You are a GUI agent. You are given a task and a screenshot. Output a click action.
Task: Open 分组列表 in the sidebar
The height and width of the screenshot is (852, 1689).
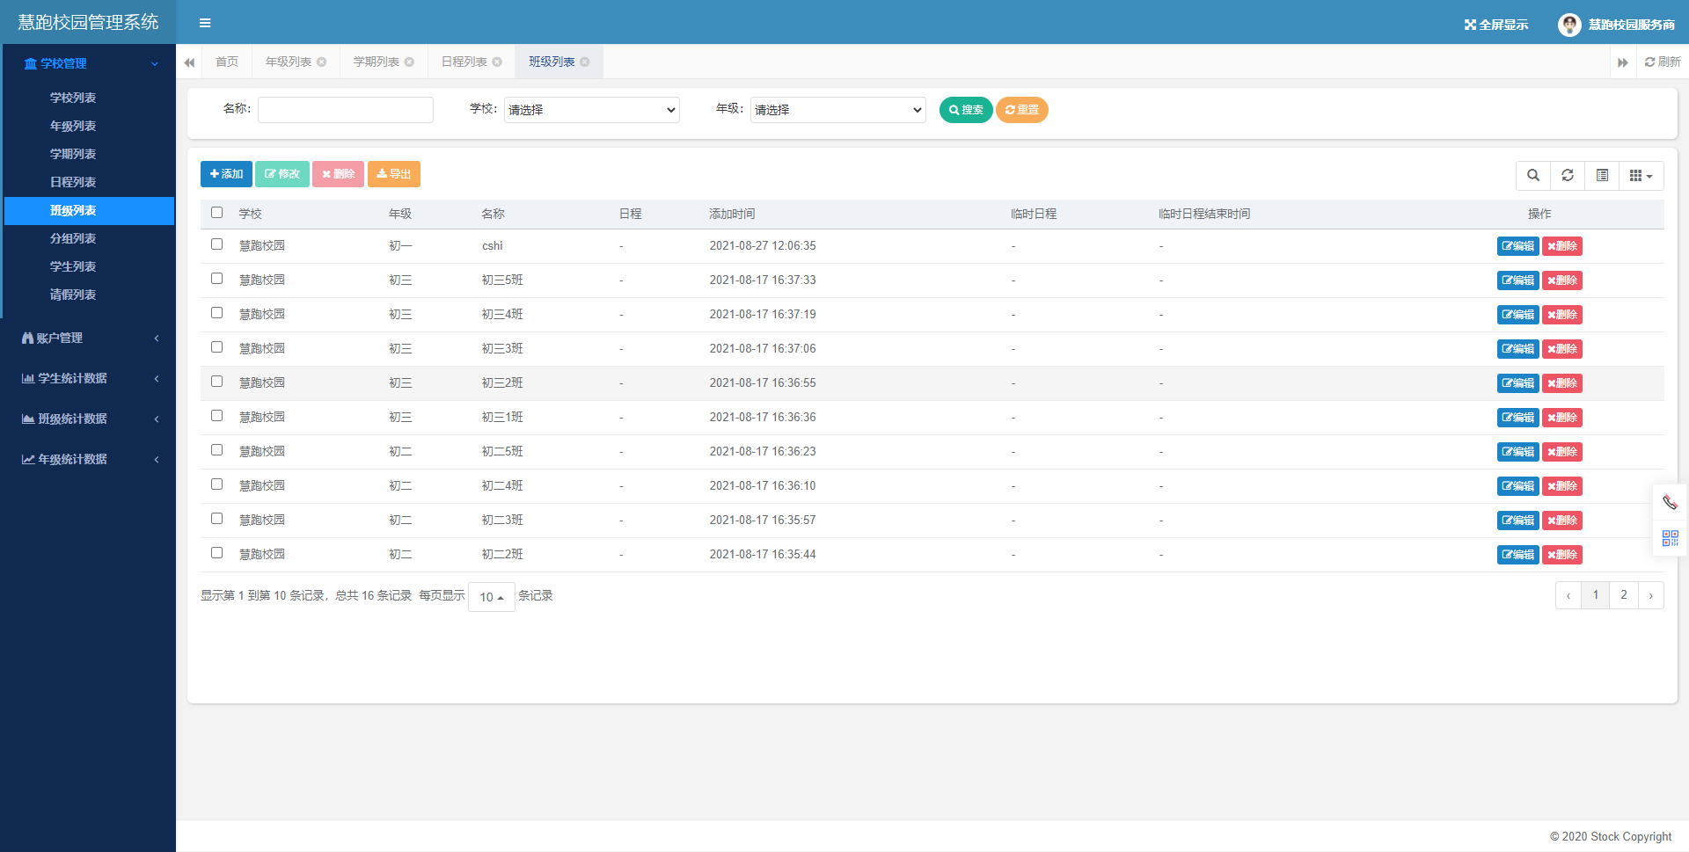click(73, 238)
